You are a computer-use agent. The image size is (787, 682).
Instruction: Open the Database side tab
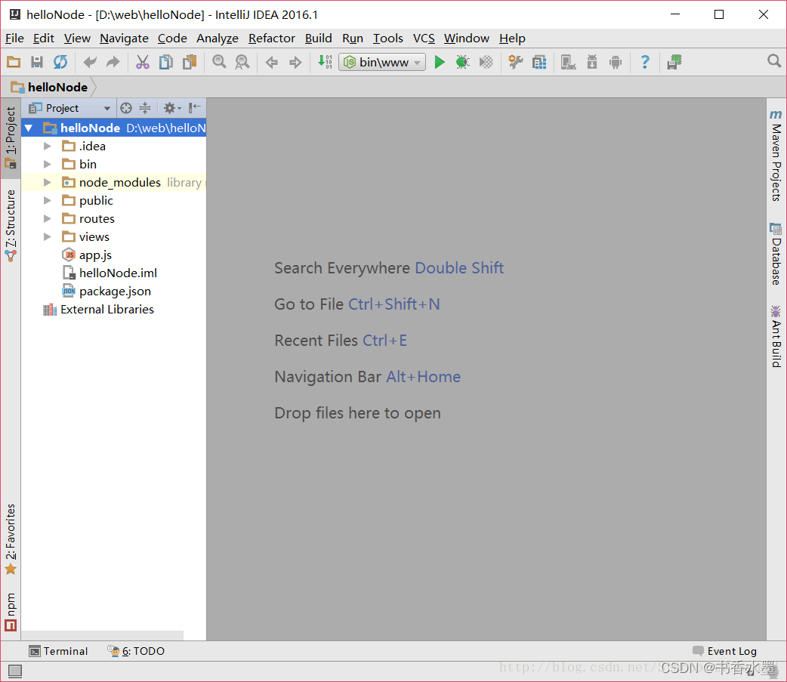coord(776,254)
